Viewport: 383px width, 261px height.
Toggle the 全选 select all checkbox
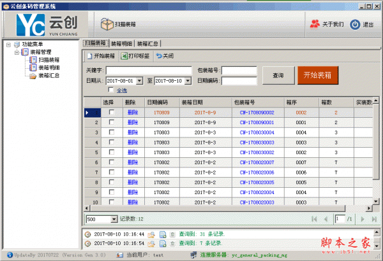pos(111,90)
